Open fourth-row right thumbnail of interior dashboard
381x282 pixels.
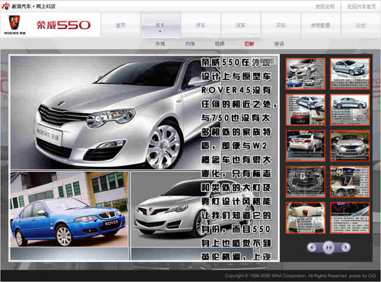click(350, 182)
